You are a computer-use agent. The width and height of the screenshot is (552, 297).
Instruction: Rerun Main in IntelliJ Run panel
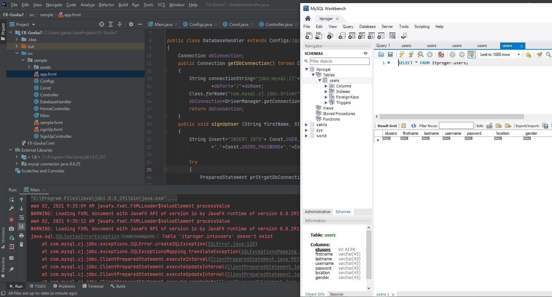[x=11, y=200]
